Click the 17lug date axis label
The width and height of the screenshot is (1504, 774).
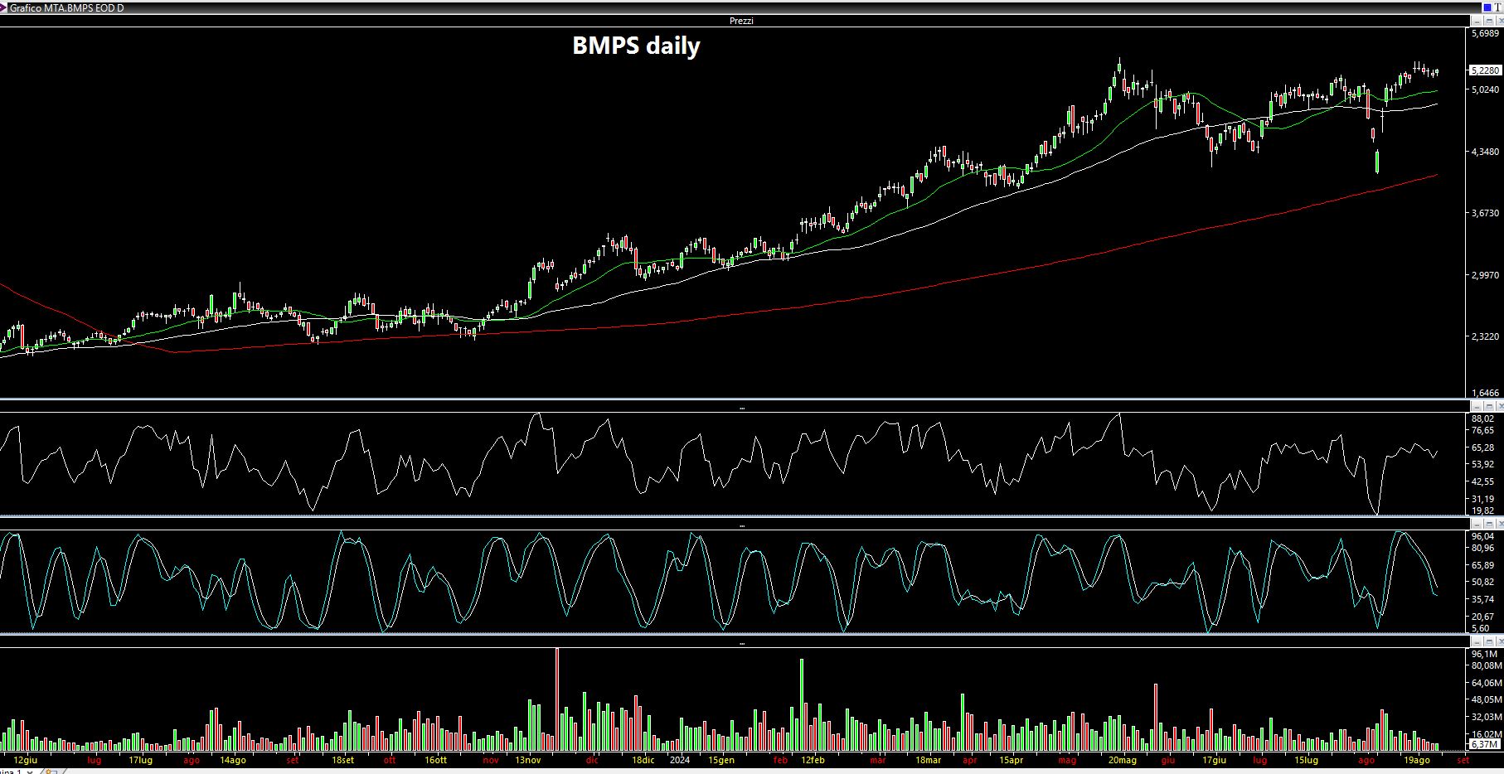coord(141,760)
